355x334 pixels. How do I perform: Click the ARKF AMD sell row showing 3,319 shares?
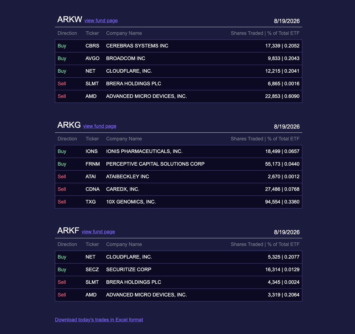pyautogui.click(x=178, y=295)
